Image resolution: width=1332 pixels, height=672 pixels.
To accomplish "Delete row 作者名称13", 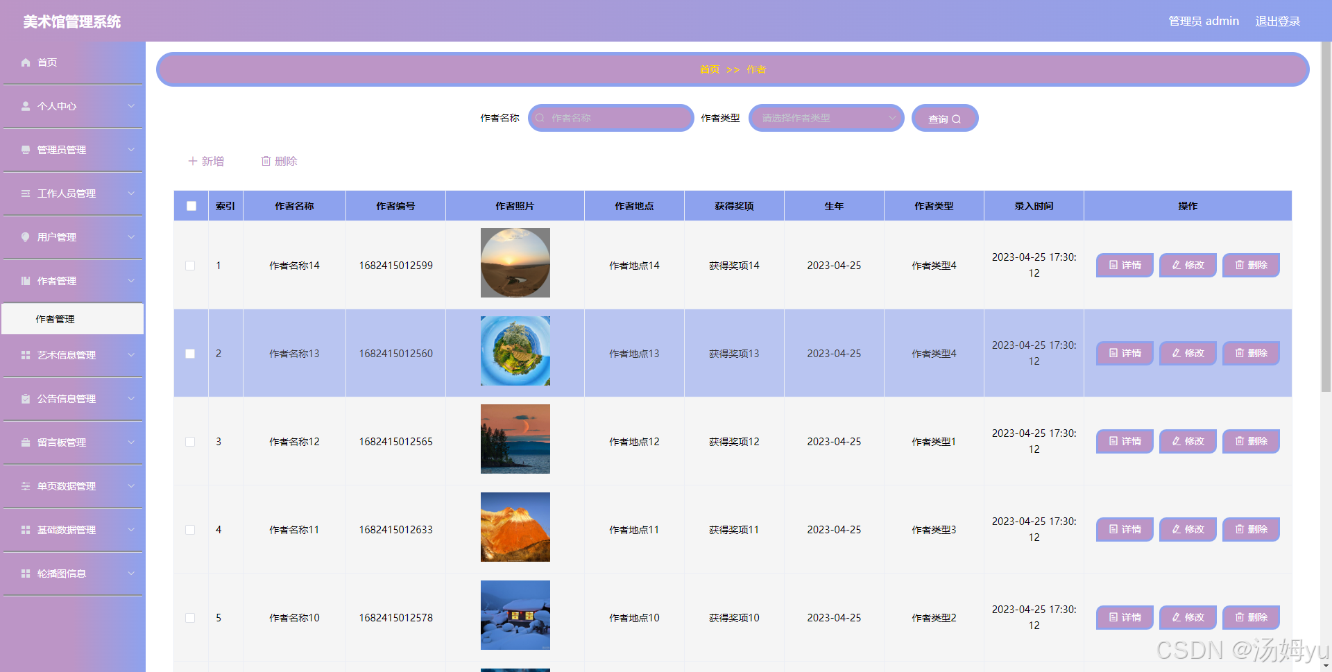I will pos(1251,353).
